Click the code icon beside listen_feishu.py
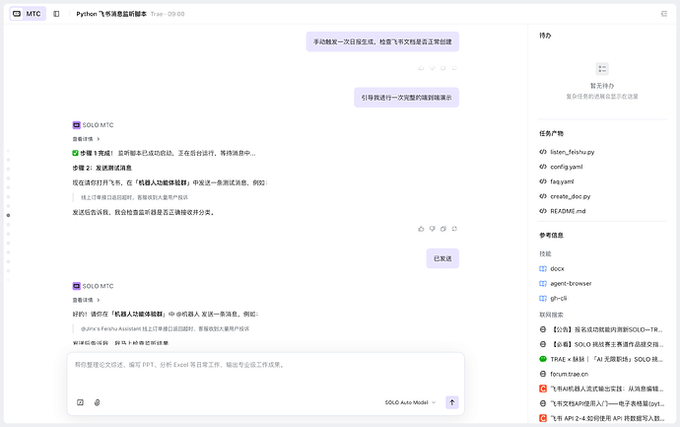The height and width of the screenshot is (427, 680). (543, 152)
